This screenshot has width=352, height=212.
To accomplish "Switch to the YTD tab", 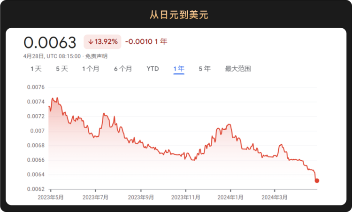I will (153, 69).
